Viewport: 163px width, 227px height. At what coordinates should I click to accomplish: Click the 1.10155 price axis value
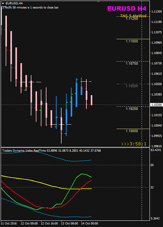point(156,115)
